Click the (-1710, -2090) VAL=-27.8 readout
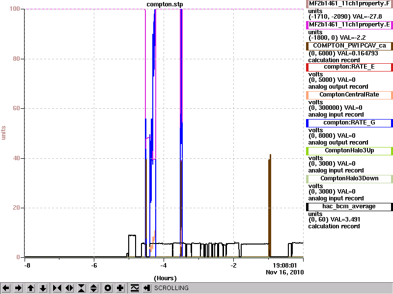The image size is (393, 294). [x=345, y=17]
